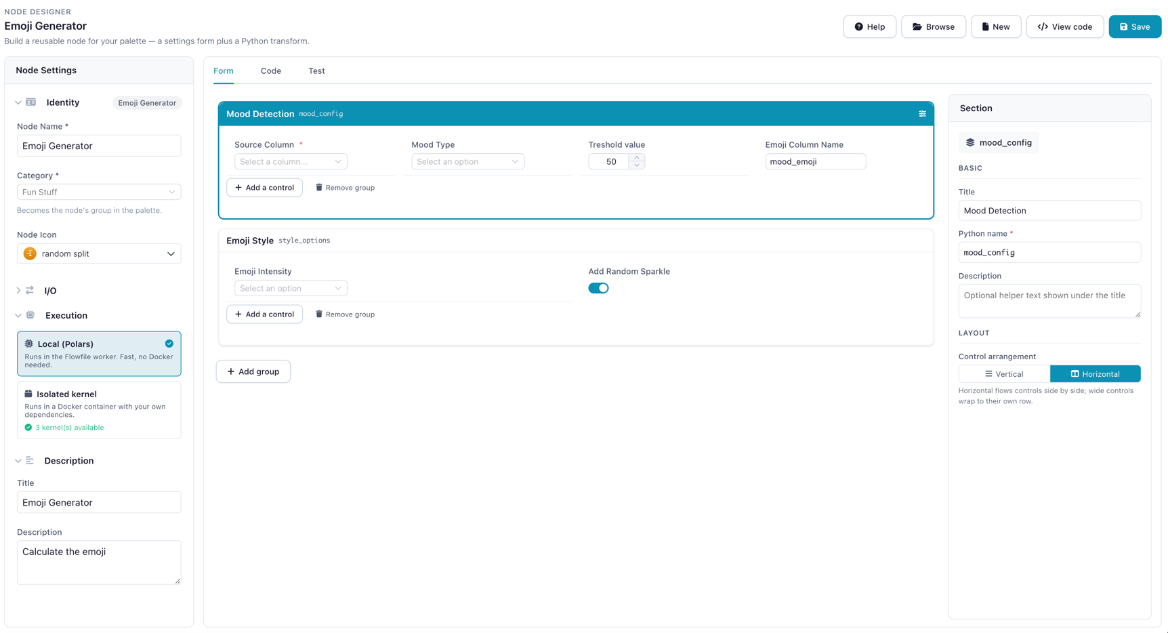Screen dimensions: 1168x633
Task: Open the Mood Type option dropdown
Action: (467, 161)
